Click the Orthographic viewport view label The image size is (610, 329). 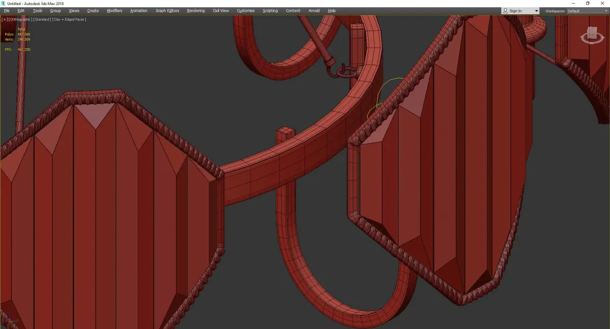pyautogui.click(x=20, y=19)
